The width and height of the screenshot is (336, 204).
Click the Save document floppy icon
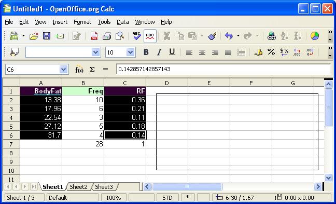(47, 36)
